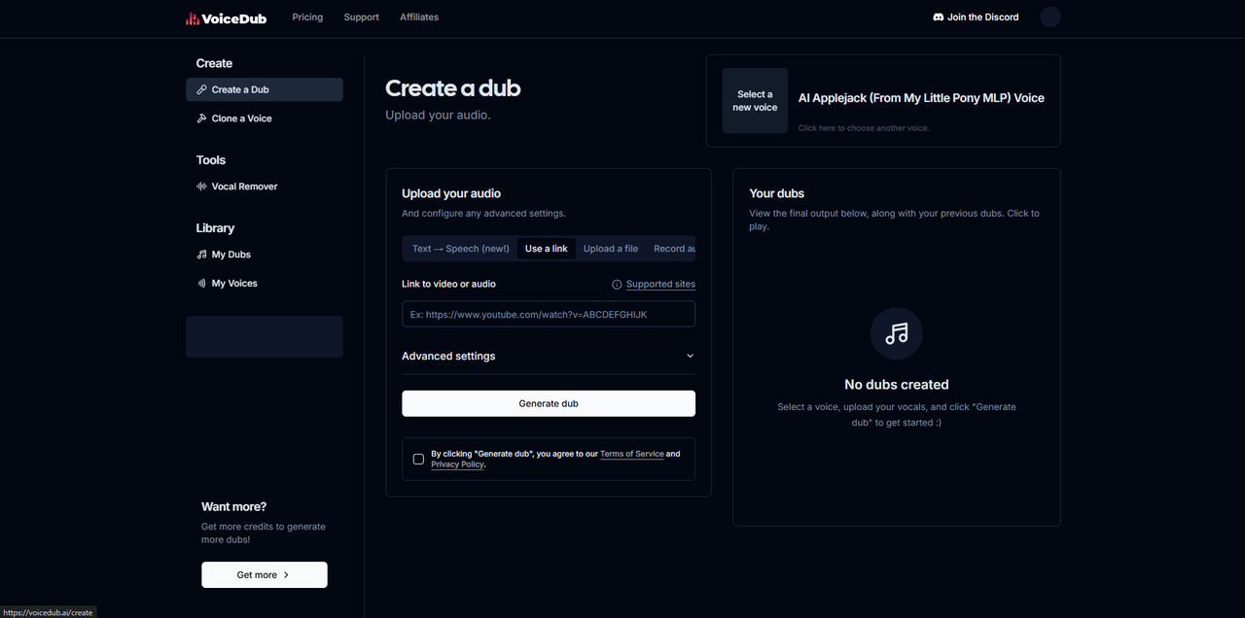Open the Vocal Remover tool
This screenshot has height=618, width=1245.
pyautogui.click(x=265, y=187)
